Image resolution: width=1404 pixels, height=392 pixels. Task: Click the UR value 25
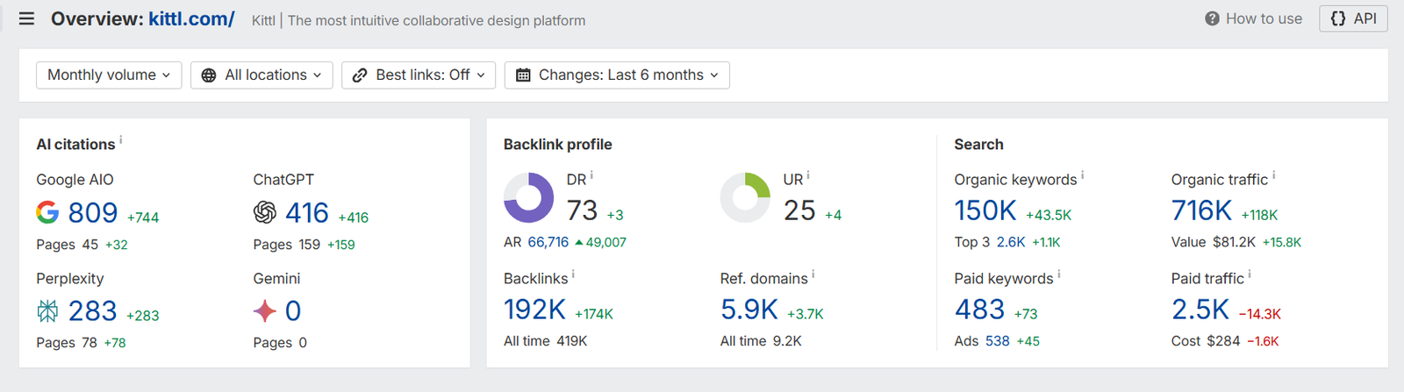[x=799, y=210]
